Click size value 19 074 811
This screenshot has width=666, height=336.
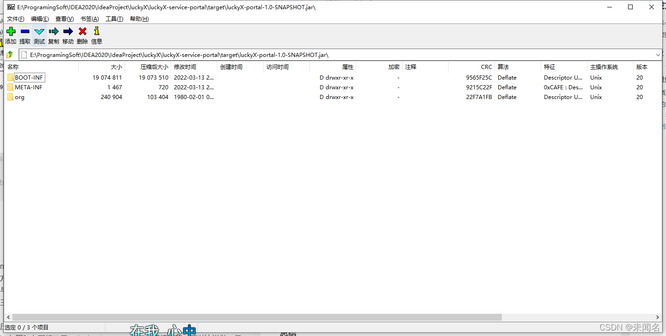(107, 78)
